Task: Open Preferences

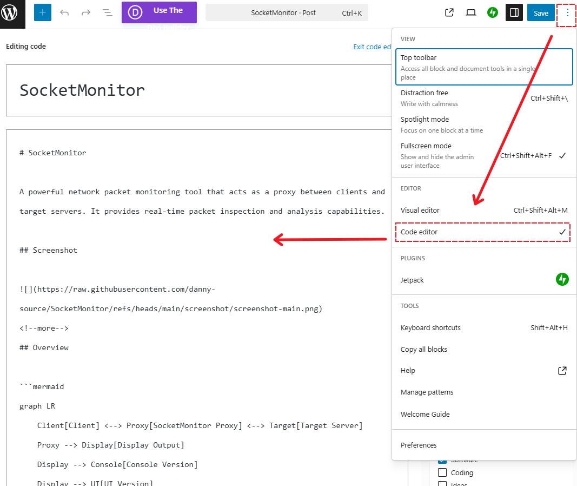Action: pyautogui.click(x=484, y=445)
